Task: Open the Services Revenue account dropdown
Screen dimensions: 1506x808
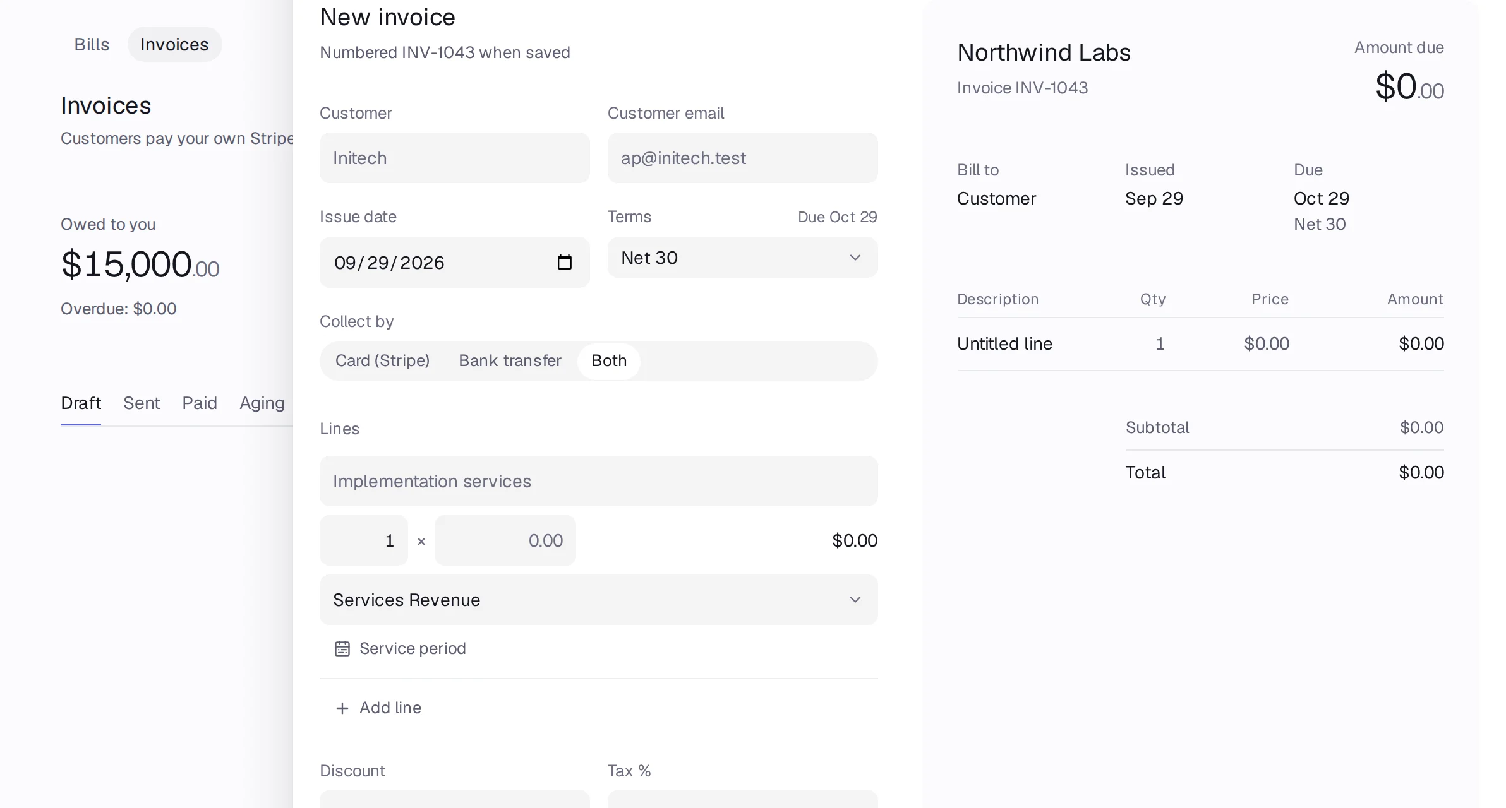Action: 598,600
